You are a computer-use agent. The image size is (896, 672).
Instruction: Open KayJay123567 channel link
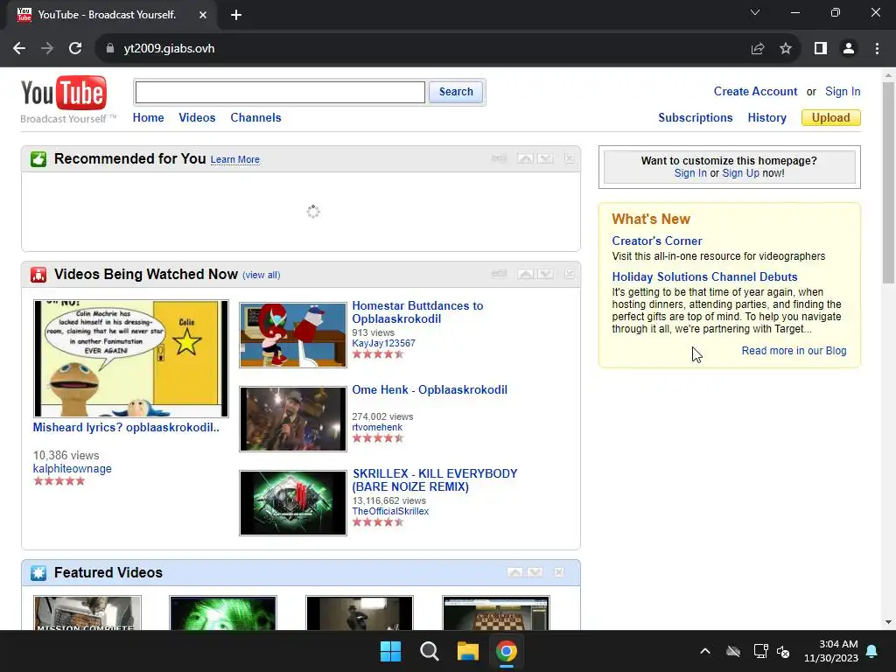(x=383, y=343)
